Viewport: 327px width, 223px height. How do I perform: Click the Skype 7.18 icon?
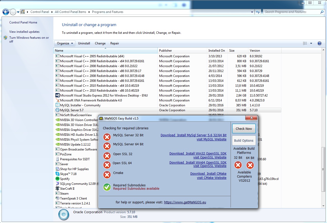[58, 174]
